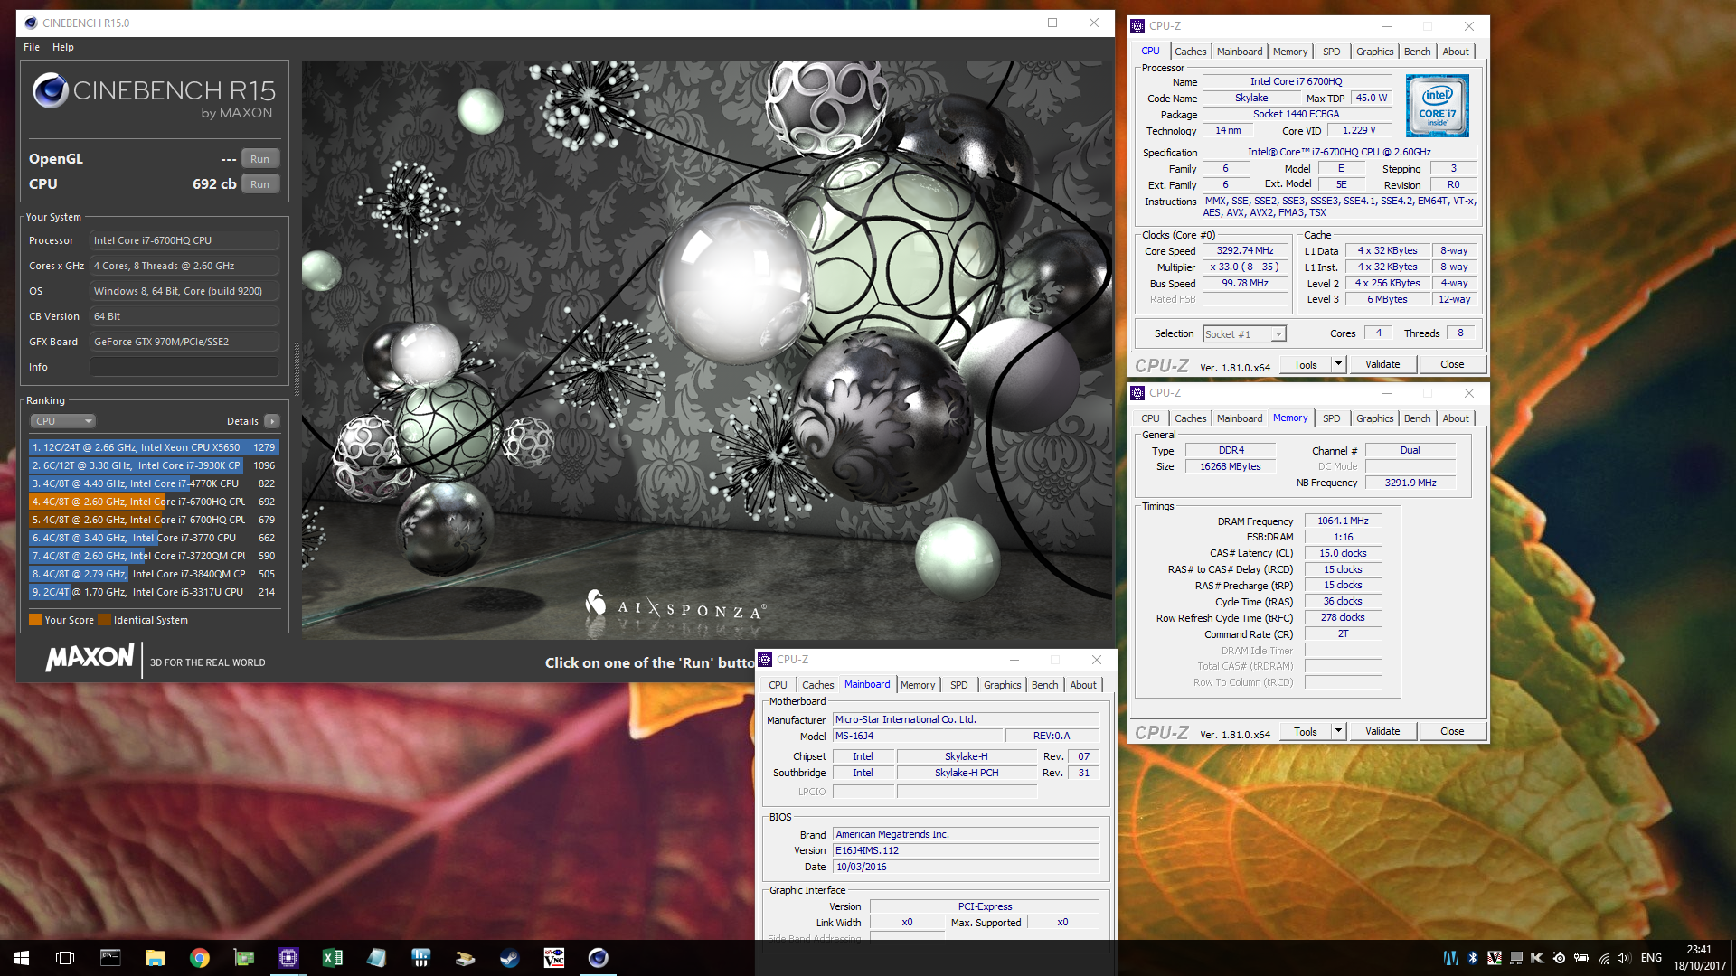
Task: Open the File menu in Cinebench
Action: 32,47
